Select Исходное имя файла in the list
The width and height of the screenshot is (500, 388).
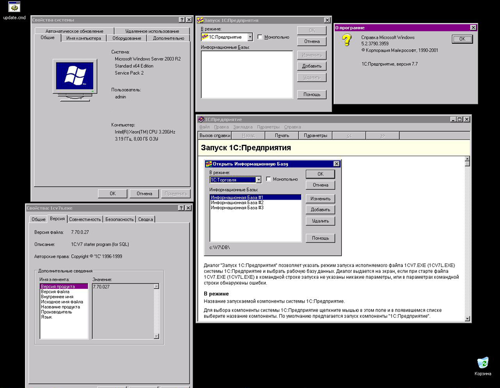click(64, 302)
